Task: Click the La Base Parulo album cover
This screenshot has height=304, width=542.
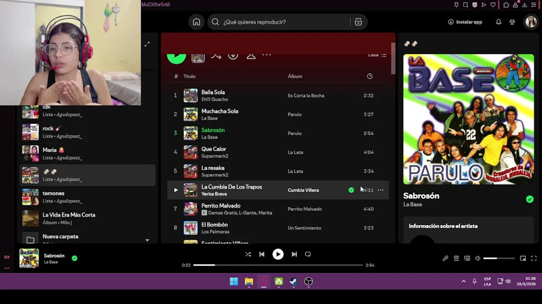Action: pos(468,119)
